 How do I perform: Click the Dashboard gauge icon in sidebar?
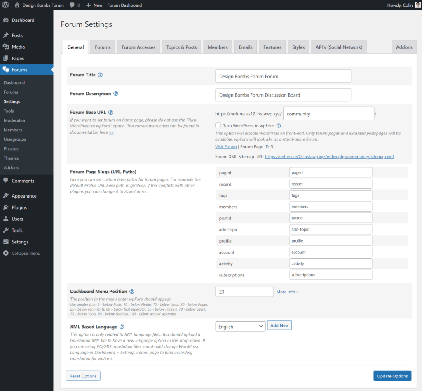coord(6,20)
